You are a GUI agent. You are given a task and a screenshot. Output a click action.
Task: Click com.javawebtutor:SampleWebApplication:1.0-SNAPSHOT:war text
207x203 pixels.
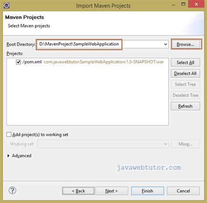point(103,62)
